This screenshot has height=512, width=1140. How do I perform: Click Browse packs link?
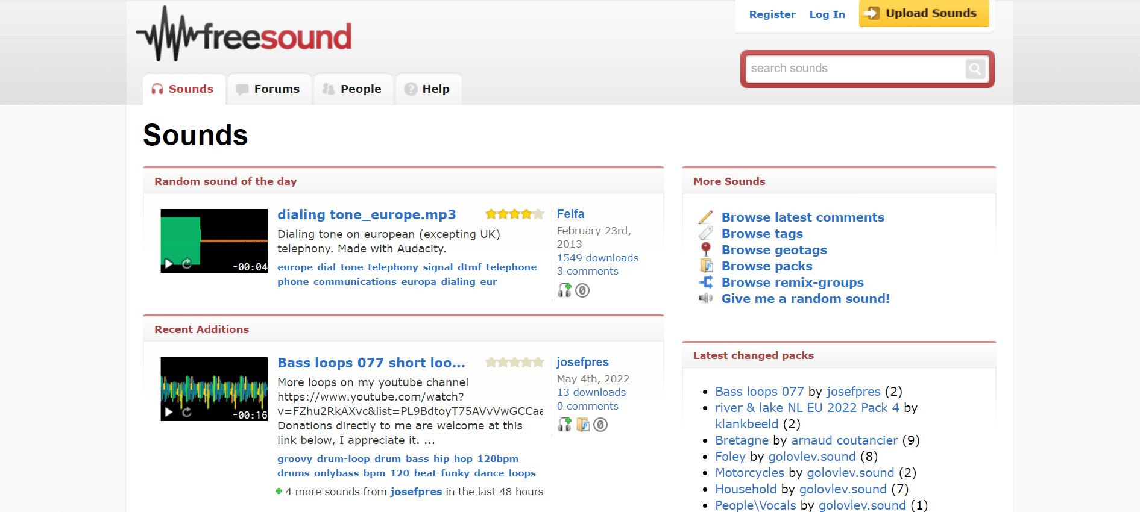(x=767, y=266)
